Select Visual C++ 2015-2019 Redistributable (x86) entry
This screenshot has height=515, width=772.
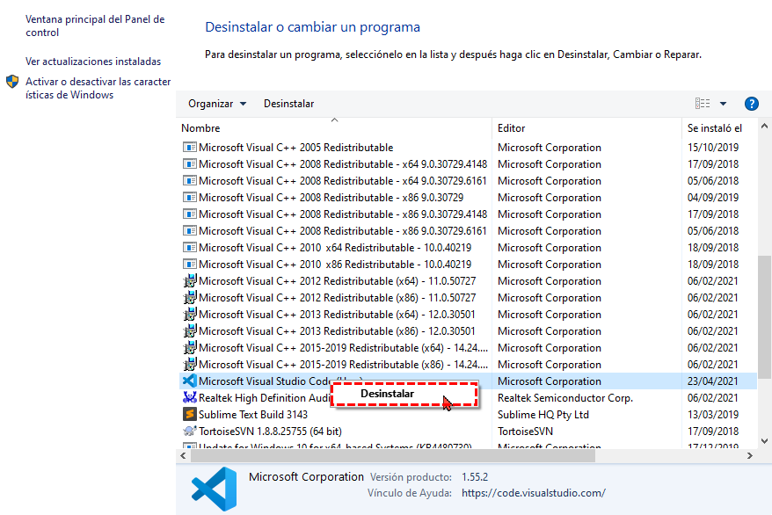click(x=343, y=365)
